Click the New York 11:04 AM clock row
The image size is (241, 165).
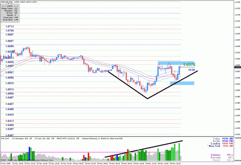[x=220, y=146]
